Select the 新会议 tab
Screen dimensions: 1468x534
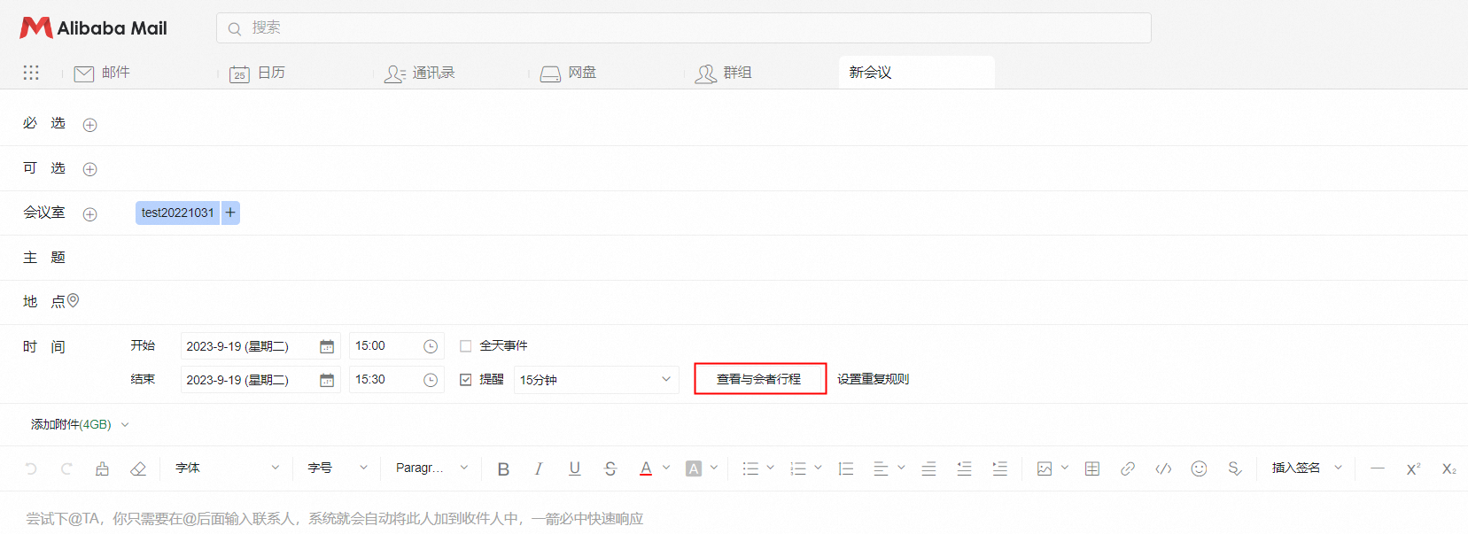coord(916,73)
